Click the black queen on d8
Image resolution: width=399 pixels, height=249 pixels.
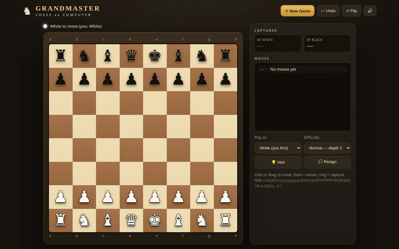131,56
